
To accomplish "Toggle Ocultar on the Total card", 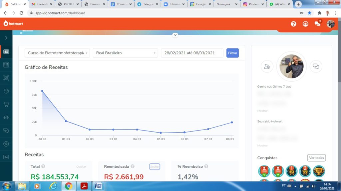I will pyautogui.click(x=81, y=167).
